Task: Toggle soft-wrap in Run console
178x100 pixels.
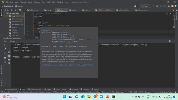Action: click(x=9, y=52)
